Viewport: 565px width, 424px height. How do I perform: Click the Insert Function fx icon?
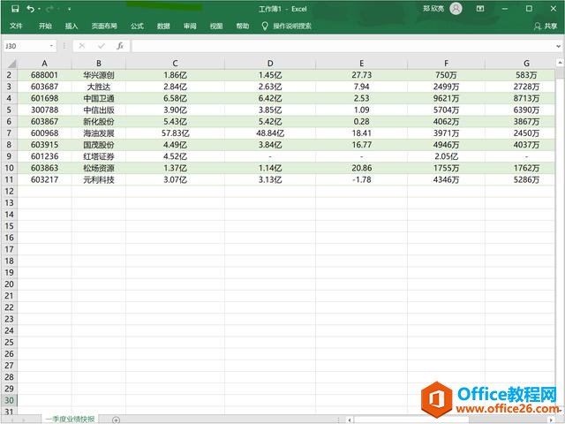pos(120,45)
